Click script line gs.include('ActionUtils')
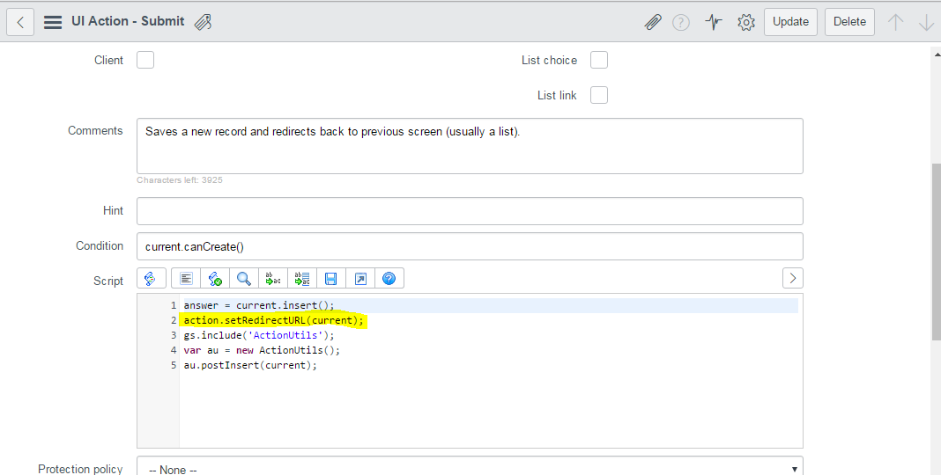The height and width of the screenshot is (475, 941). [x=259, y=335]
